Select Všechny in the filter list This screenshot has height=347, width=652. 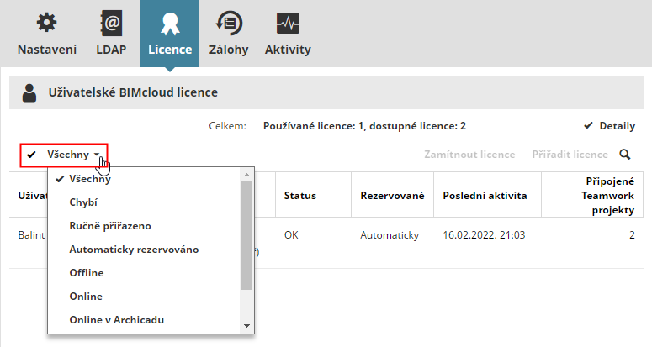click(90, 179)
